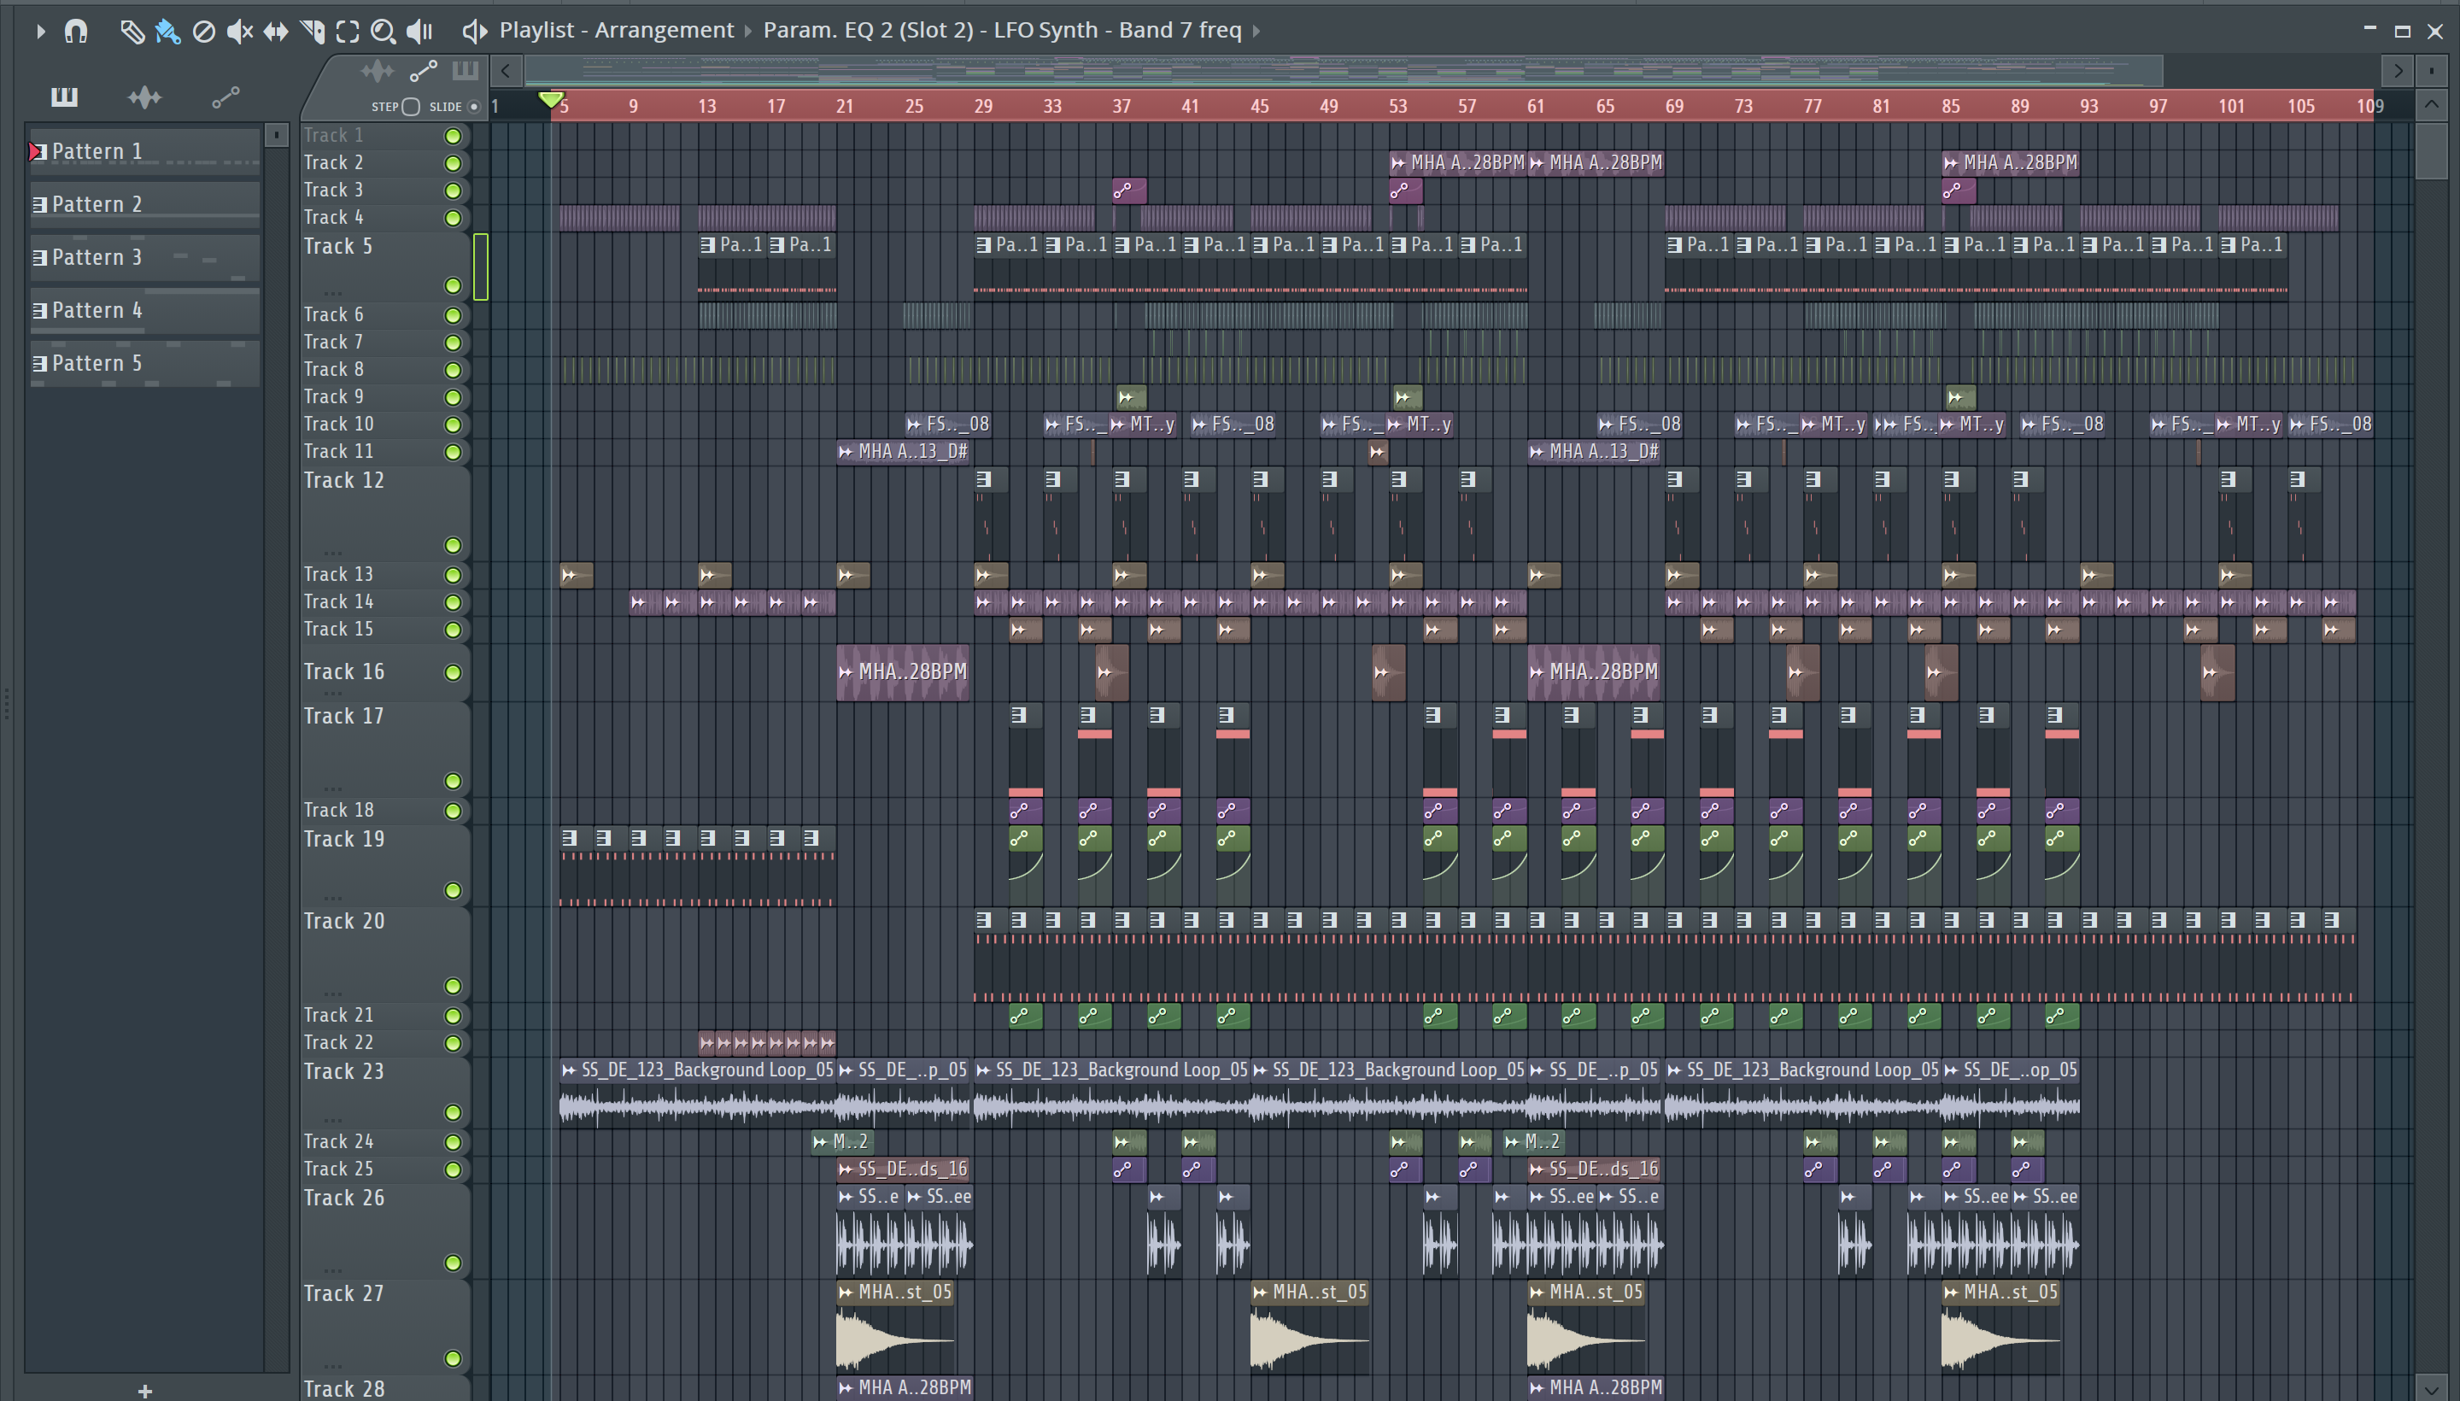This screenshot has height=1401, width=2460.
Task: Toggle the STEP edit mode
Action: [411, 107]
